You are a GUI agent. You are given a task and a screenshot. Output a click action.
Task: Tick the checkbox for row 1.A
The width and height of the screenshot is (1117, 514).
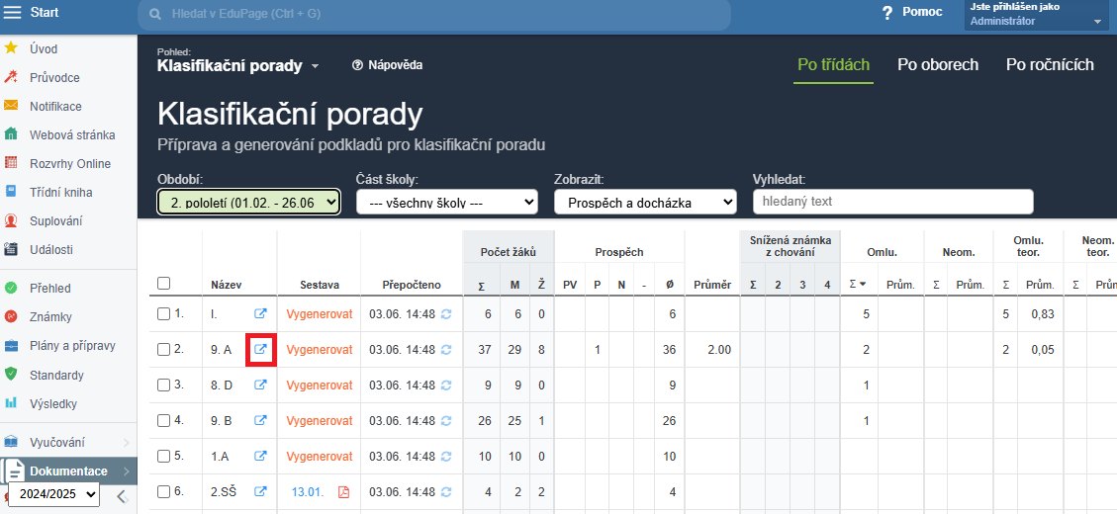tap(164, 456)
